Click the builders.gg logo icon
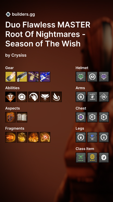 pos(8,14)
